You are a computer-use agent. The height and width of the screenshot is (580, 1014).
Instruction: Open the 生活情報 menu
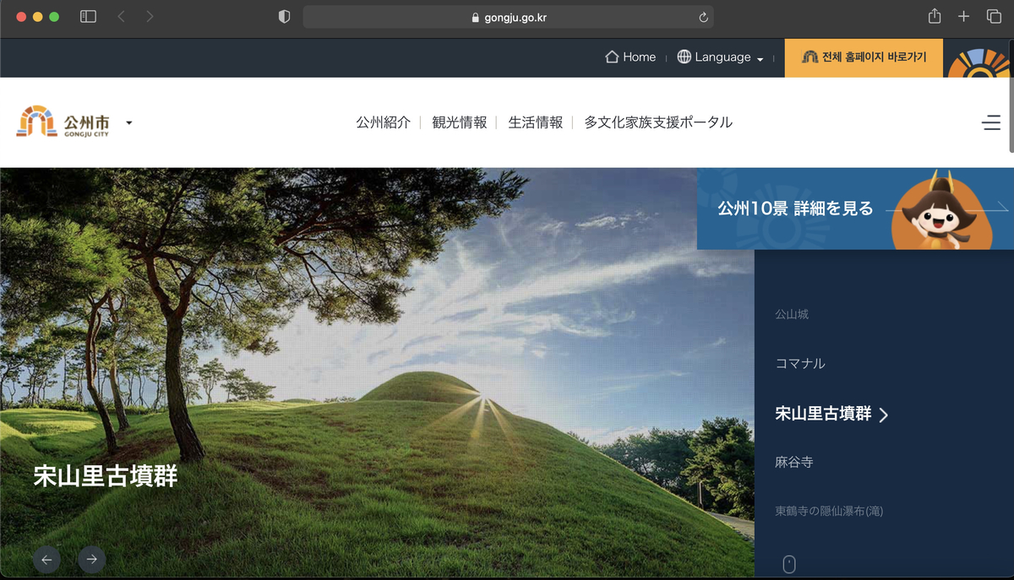[535, 122]
